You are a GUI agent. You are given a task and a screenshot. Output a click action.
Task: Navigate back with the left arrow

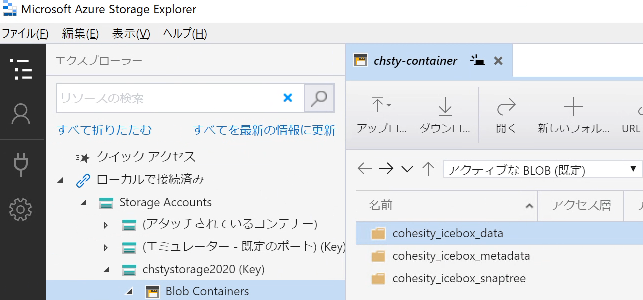[365, 169]
